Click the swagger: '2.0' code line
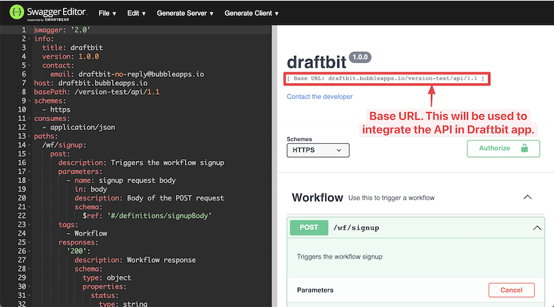Image resolution: width=554 pixels, height=307 pixels. pyautogui.click(x=62, y=30)
